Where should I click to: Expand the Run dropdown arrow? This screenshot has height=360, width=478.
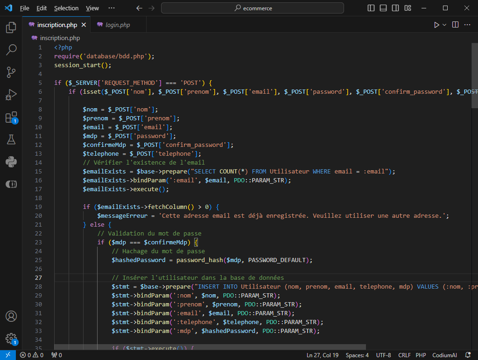(444, 25)
